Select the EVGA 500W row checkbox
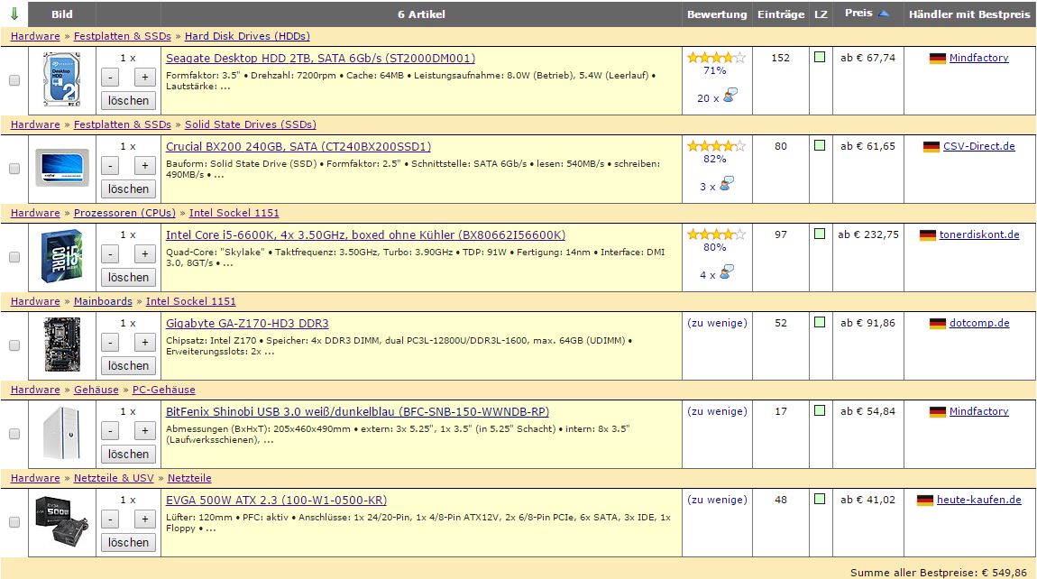This screenshot has width=1037, height=579. [x=14, y=522]
